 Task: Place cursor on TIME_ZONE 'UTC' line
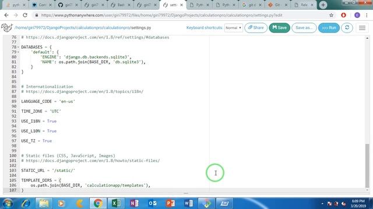point(41,111)
